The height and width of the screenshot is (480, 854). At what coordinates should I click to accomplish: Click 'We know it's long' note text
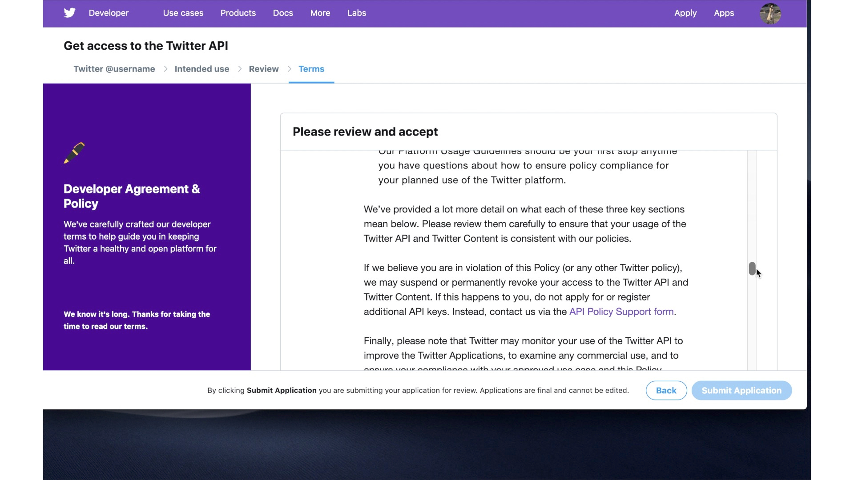coord(137,320)
